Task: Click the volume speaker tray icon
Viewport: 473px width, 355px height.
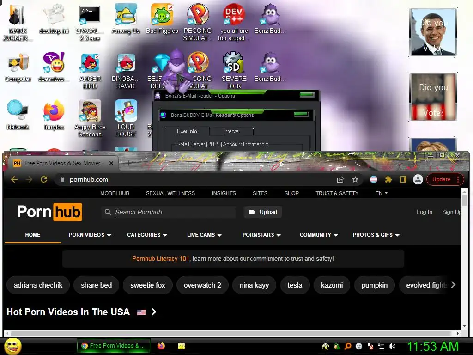Action: click(392, 346)
